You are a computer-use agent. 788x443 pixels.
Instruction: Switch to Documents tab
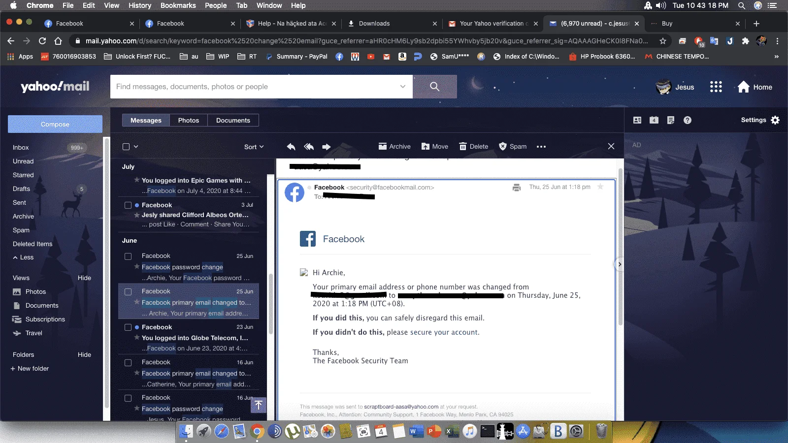(x=233, y=120)
